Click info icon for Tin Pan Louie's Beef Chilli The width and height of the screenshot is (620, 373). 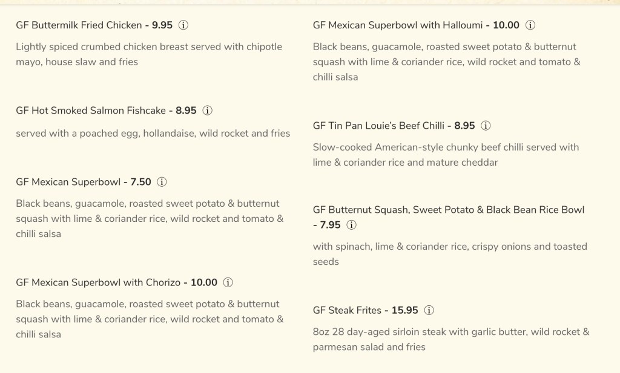tap(486, 126)
